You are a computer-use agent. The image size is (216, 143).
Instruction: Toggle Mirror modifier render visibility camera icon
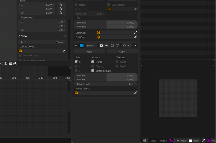click(101, 45)
